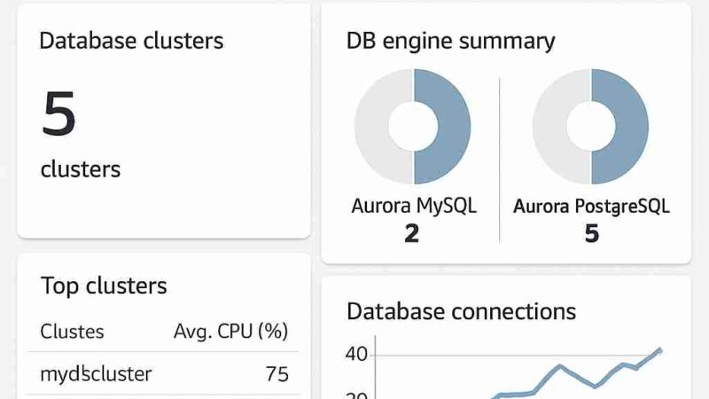
Task: Click the DB engine summary heading
Action: 450,41
